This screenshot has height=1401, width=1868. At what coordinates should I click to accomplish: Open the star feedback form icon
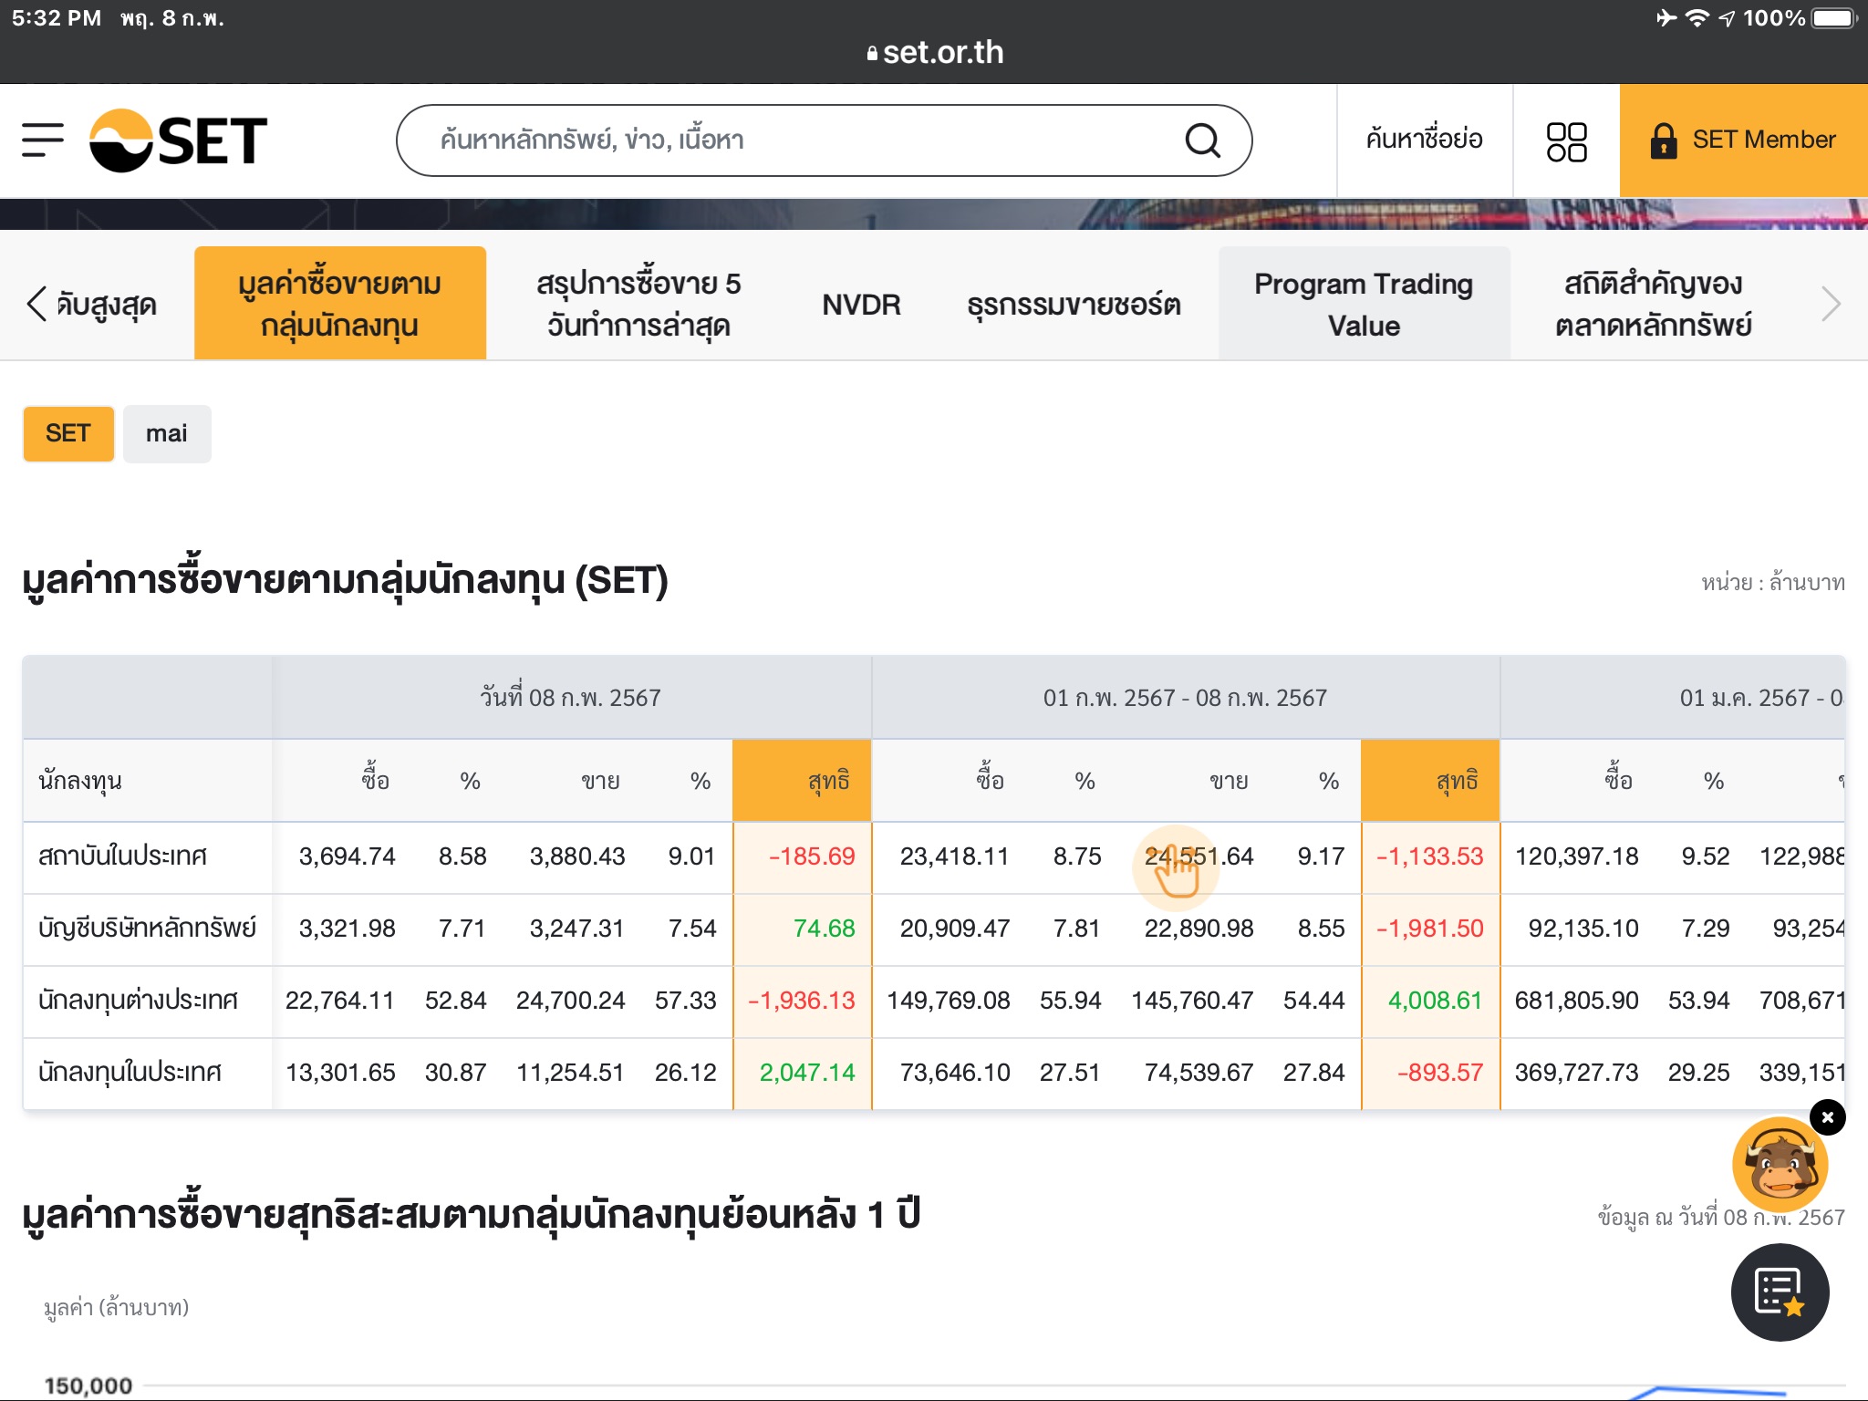click(x=1780, y=1292)
